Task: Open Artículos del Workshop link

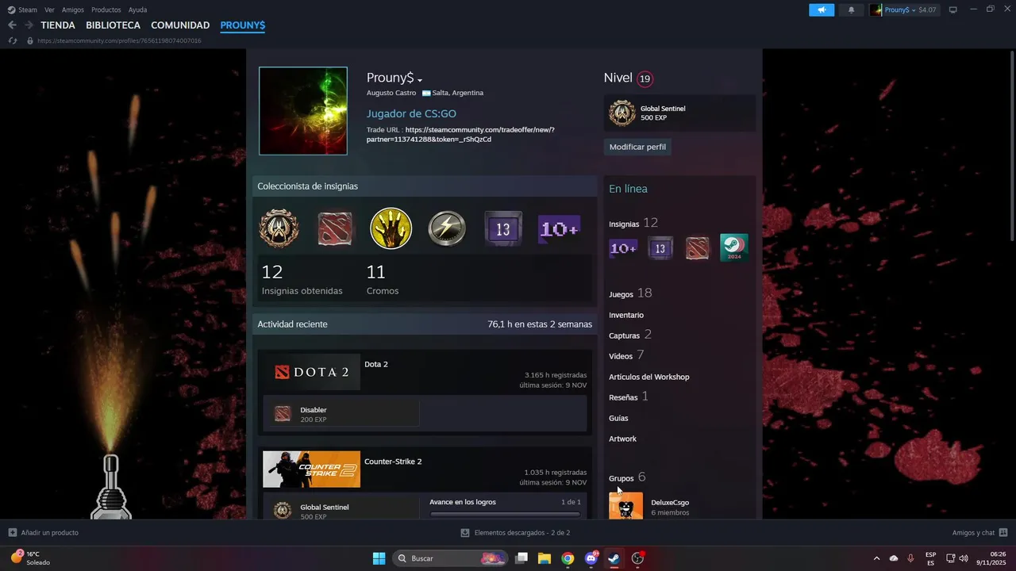Action: pos(649,377)
